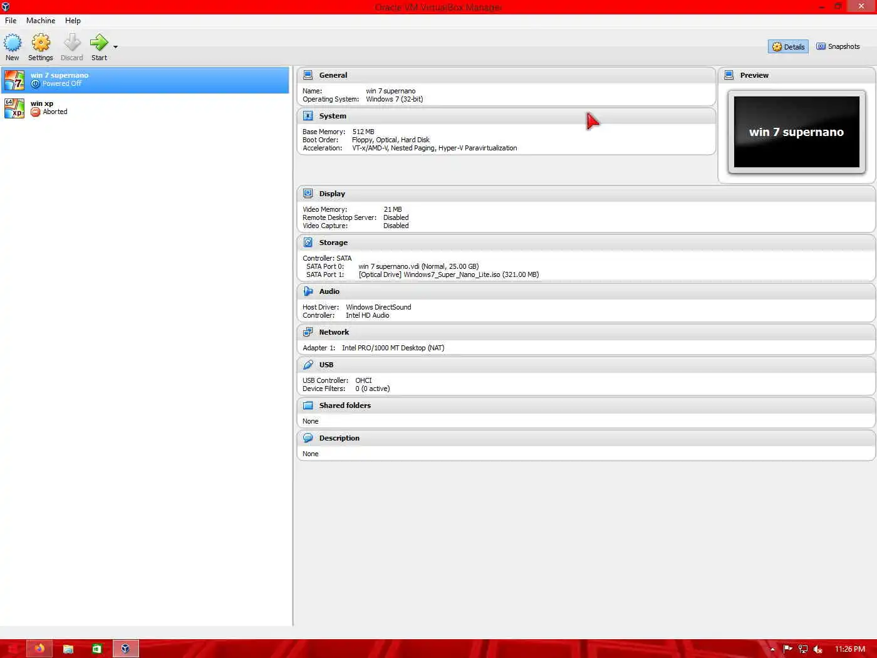Click the Aborted status icon
877x658 pixels.
click(x=36, y=112)
